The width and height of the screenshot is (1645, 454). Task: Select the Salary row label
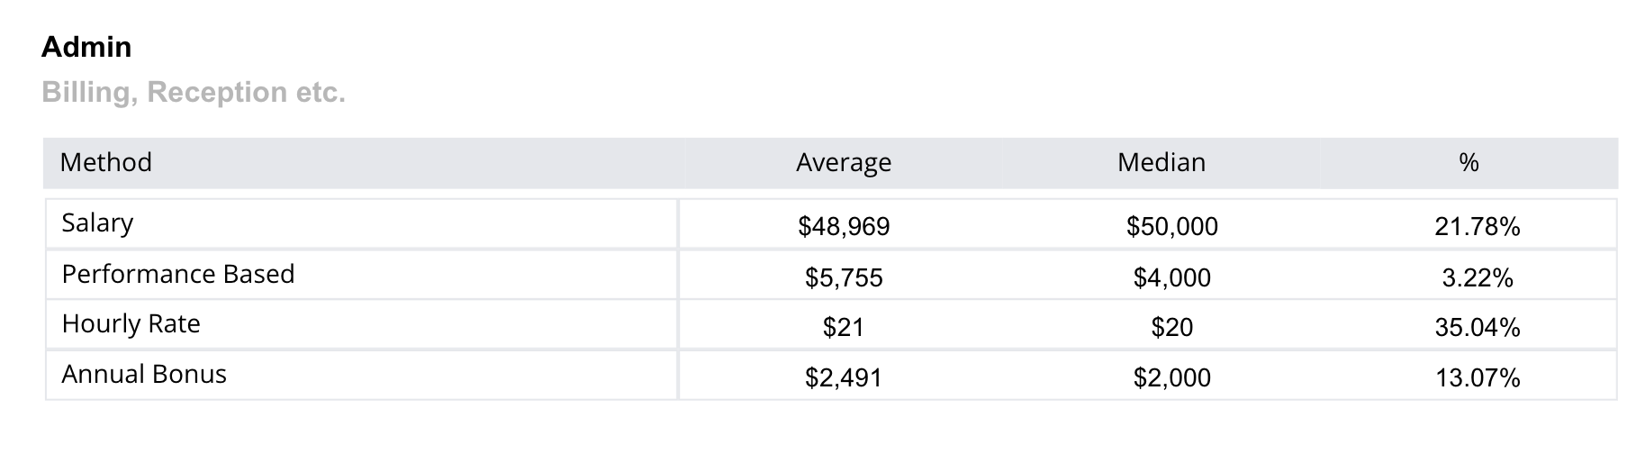97,222
